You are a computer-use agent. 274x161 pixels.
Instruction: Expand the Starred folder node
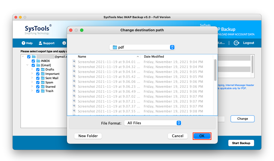pyautogui.click(x=32, y=86)
